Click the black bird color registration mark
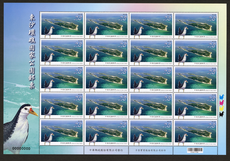This screenshot has height=161, width=230. point(222,114)
